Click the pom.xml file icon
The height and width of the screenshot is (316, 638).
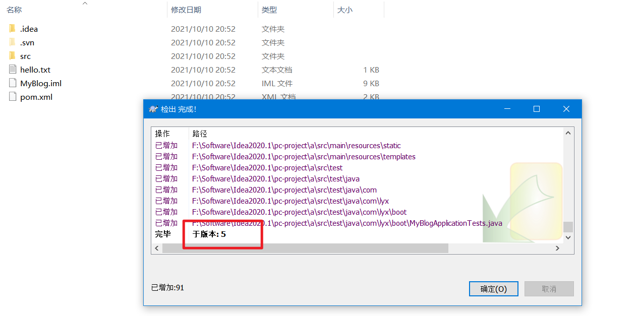tap(13, 97)
